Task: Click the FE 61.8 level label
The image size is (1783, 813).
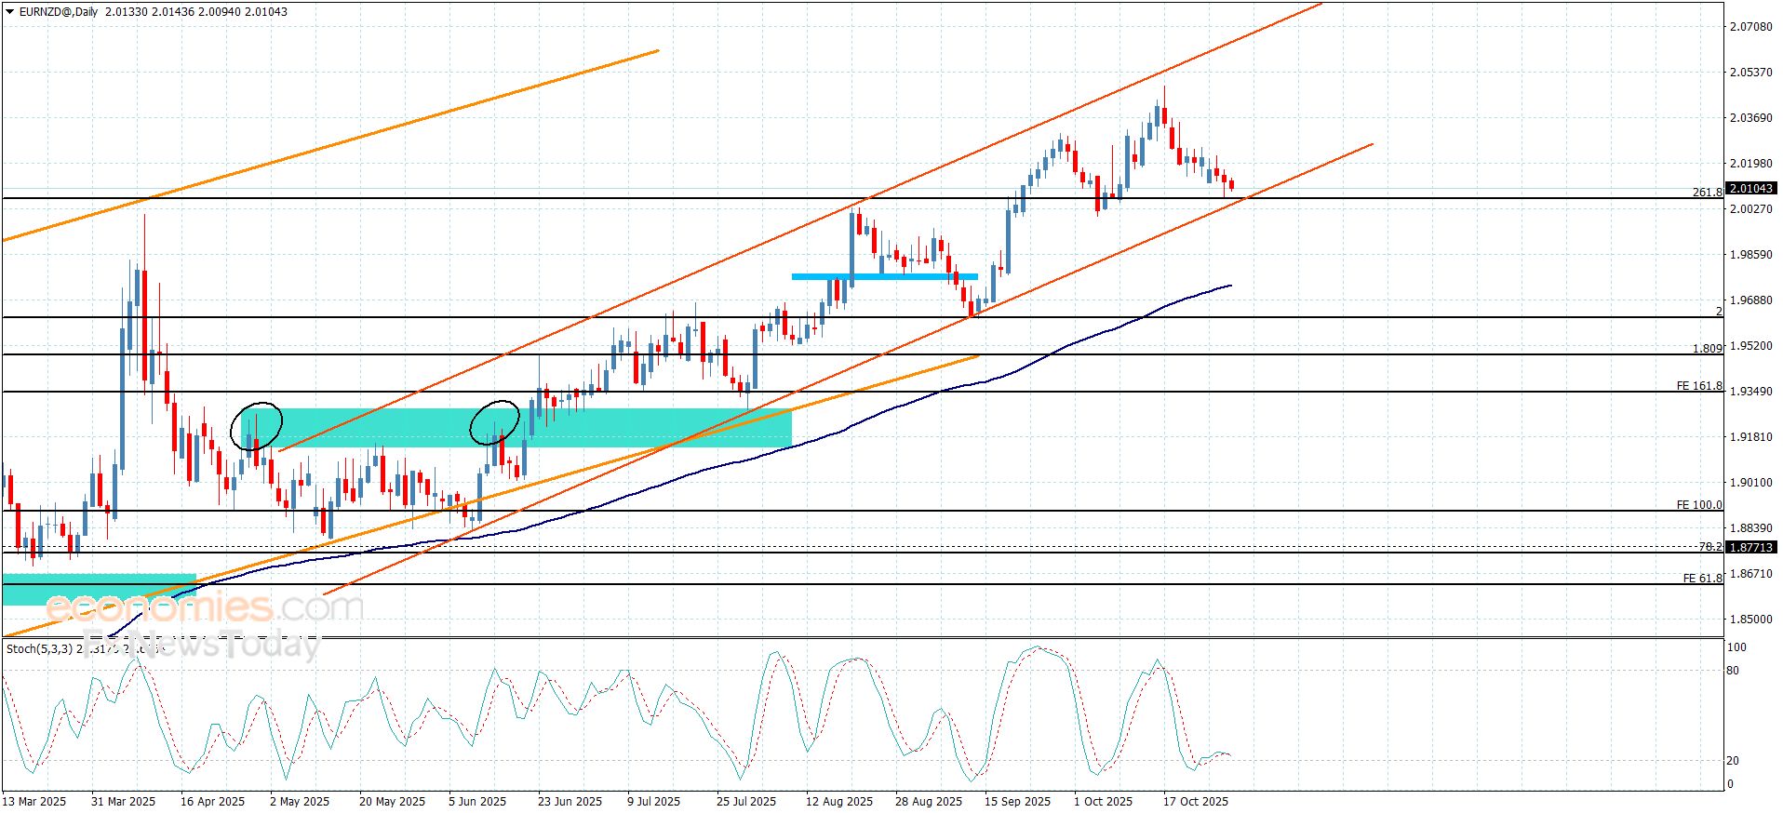Action: [1701, 579]
